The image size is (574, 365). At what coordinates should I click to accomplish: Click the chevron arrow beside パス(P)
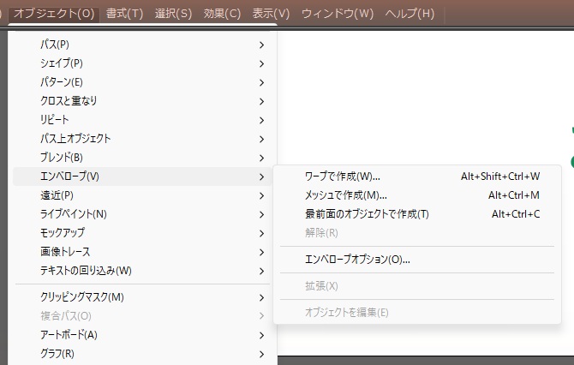tap(261, 45)
